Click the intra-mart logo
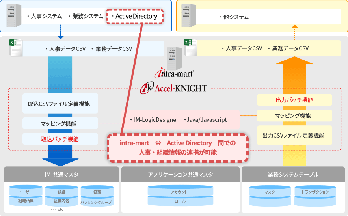348x216 pixels. pyautogui.click(x=175, y=73)
